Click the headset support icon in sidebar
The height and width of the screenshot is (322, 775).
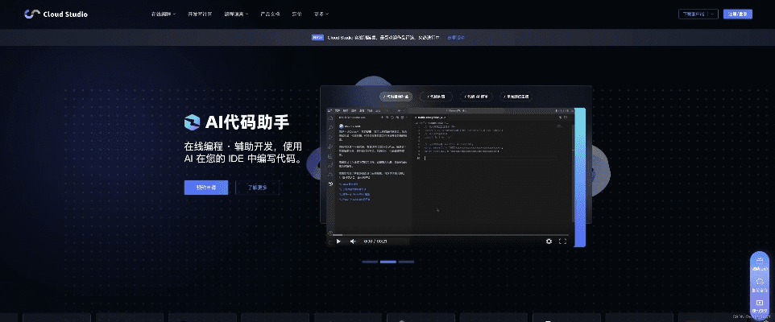click(759, 283)
